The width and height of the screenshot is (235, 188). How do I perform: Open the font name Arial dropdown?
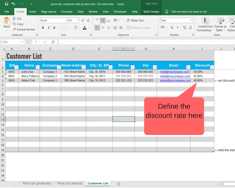pyautogui.click(x=66, y=20)
